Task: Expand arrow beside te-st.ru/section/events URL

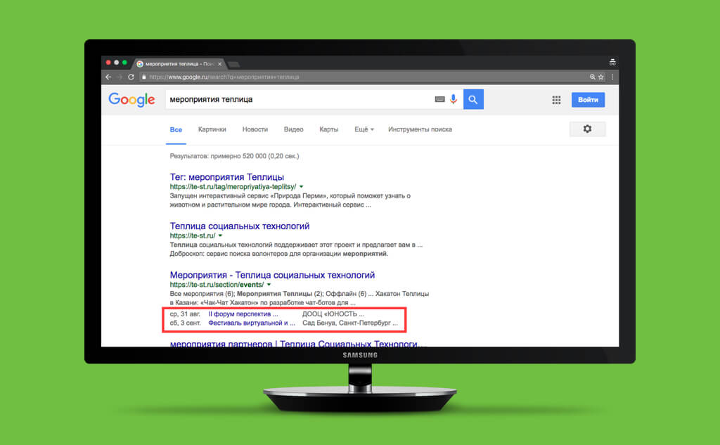Action: (x=269, y=285)
